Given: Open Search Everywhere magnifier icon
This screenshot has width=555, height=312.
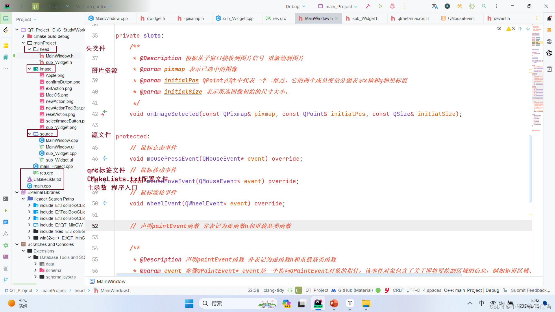Looking at the screenshot, I should coord(484,6).
